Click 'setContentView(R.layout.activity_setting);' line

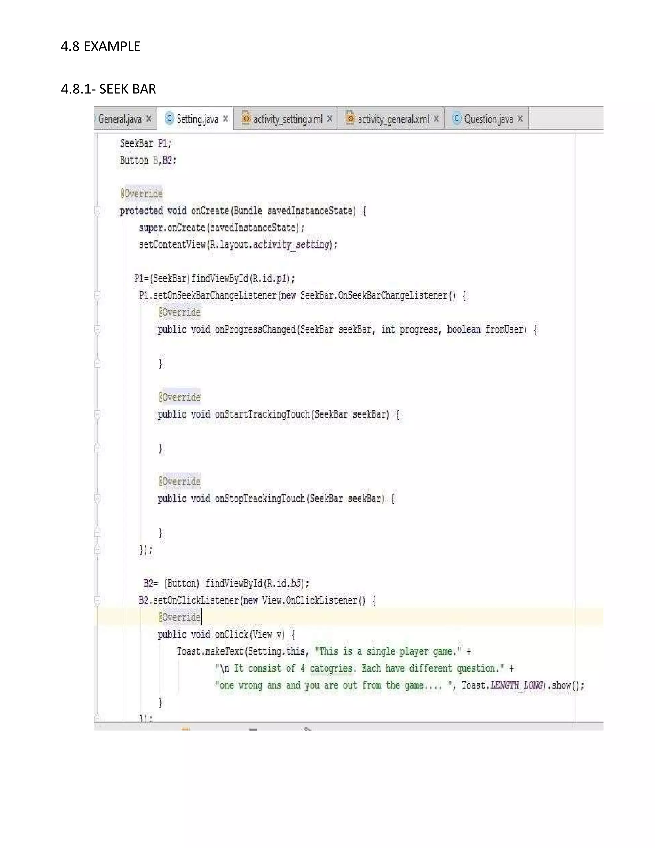pyautogui.click(x=238, y=245)
